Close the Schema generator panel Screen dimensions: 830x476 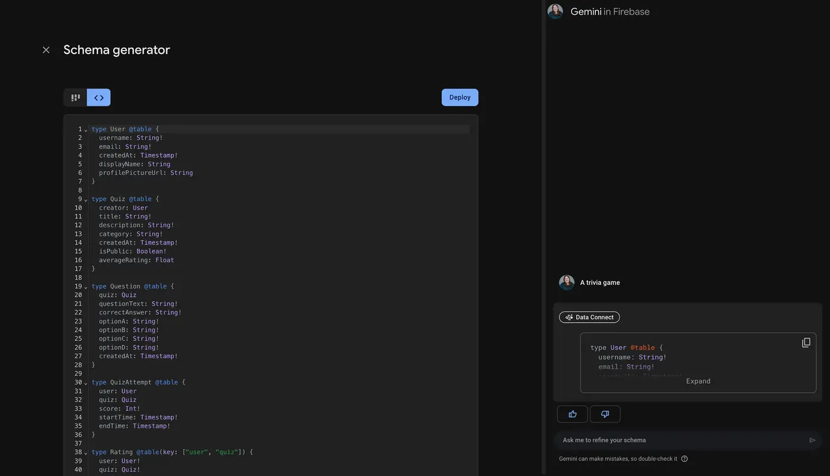(x=46, y=50)
